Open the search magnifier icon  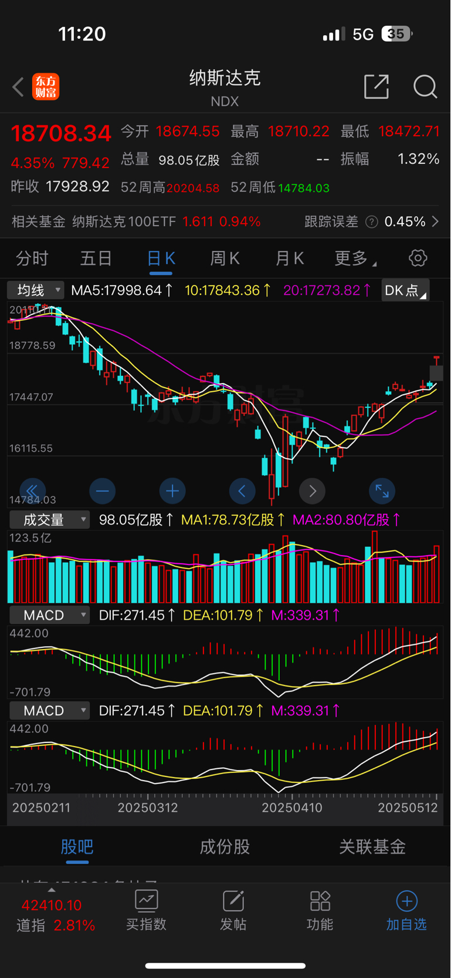click(425, 87)
